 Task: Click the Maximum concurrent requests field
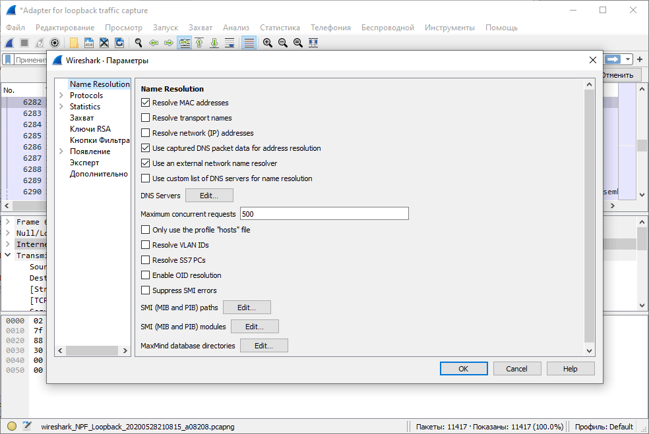324,213
